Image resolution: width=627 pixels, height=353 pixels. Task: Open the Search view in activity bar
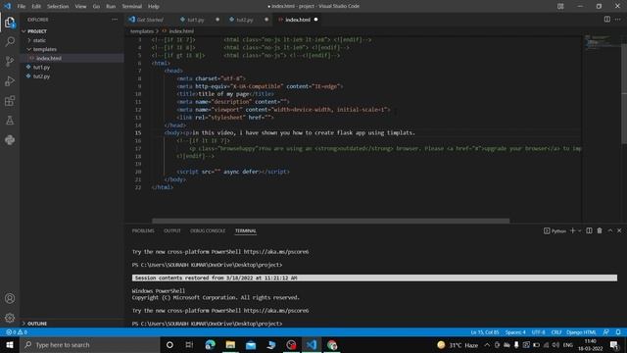[10, 41]
